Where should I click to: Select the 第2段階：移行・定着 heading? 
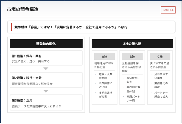[27, 78]
